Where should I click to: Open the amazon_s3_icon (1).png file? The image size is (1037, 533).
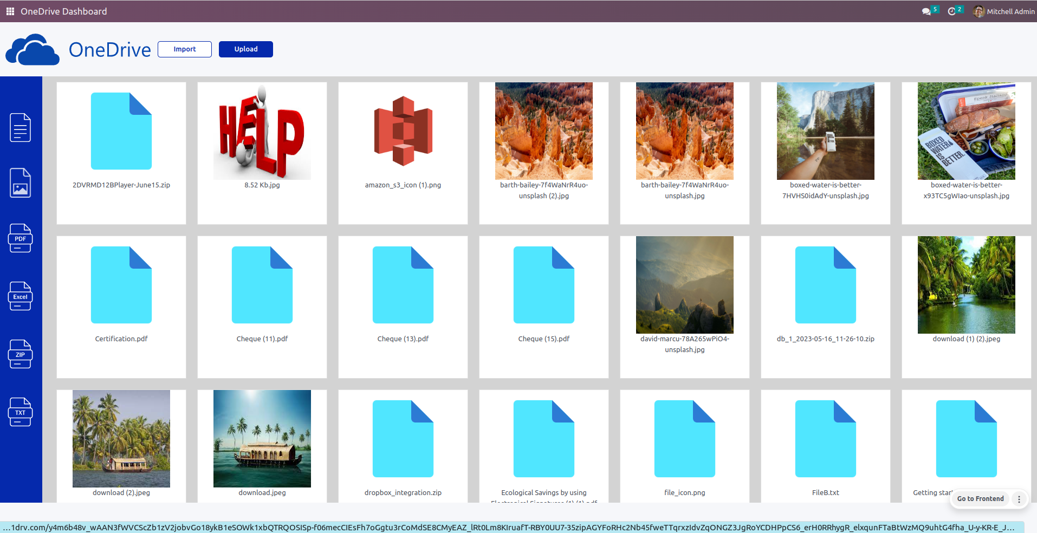tap(403, 132)
